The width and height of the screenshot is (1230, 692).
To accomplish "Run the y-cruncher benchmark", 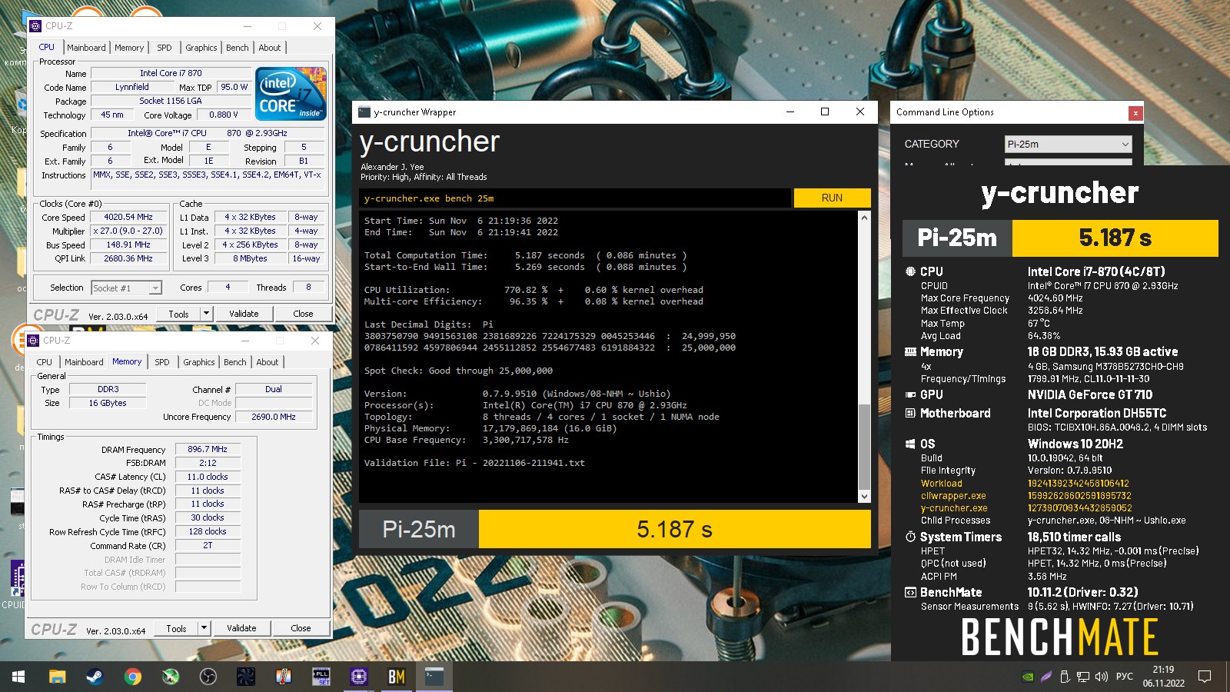I will tap(832, 198).
